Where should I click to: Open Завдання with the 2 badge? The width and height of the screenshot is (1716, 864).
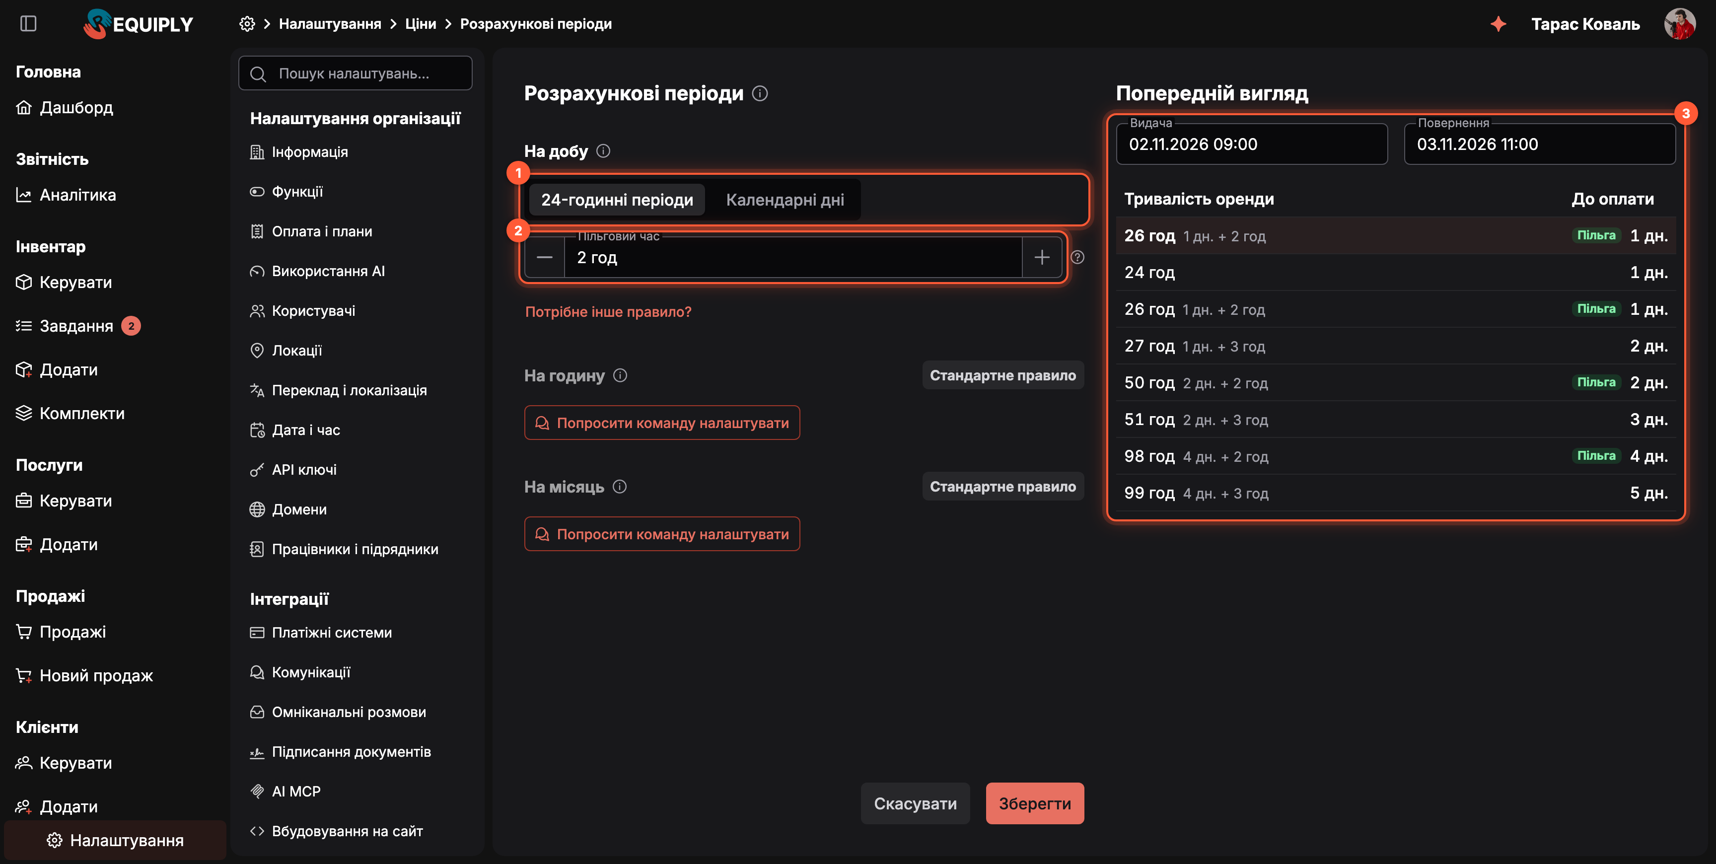click(x=78, y=326)
